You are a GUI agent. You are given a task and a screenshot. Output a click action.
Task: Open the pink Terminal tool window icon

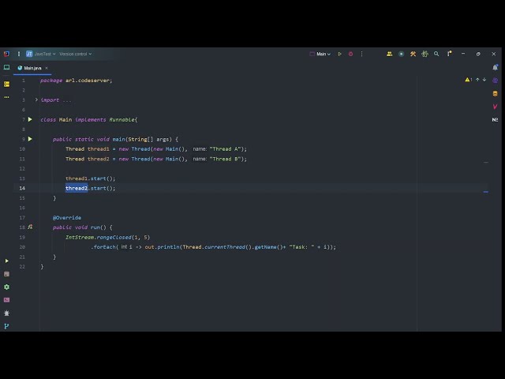pos(6,300)
